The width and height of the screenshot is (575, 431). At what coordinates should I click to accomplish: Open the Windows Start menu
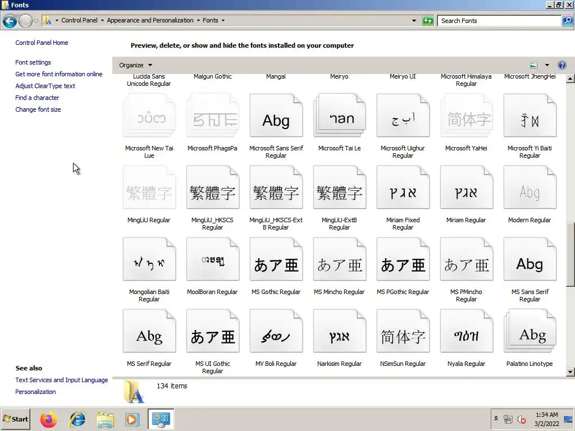(15, 419)
